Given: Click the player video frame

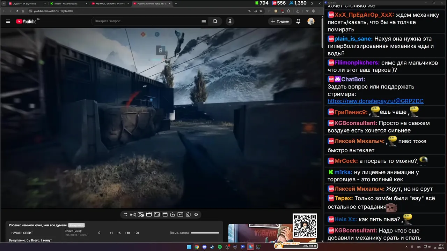Looking at the screenshot, I should (x=161, y=118).
